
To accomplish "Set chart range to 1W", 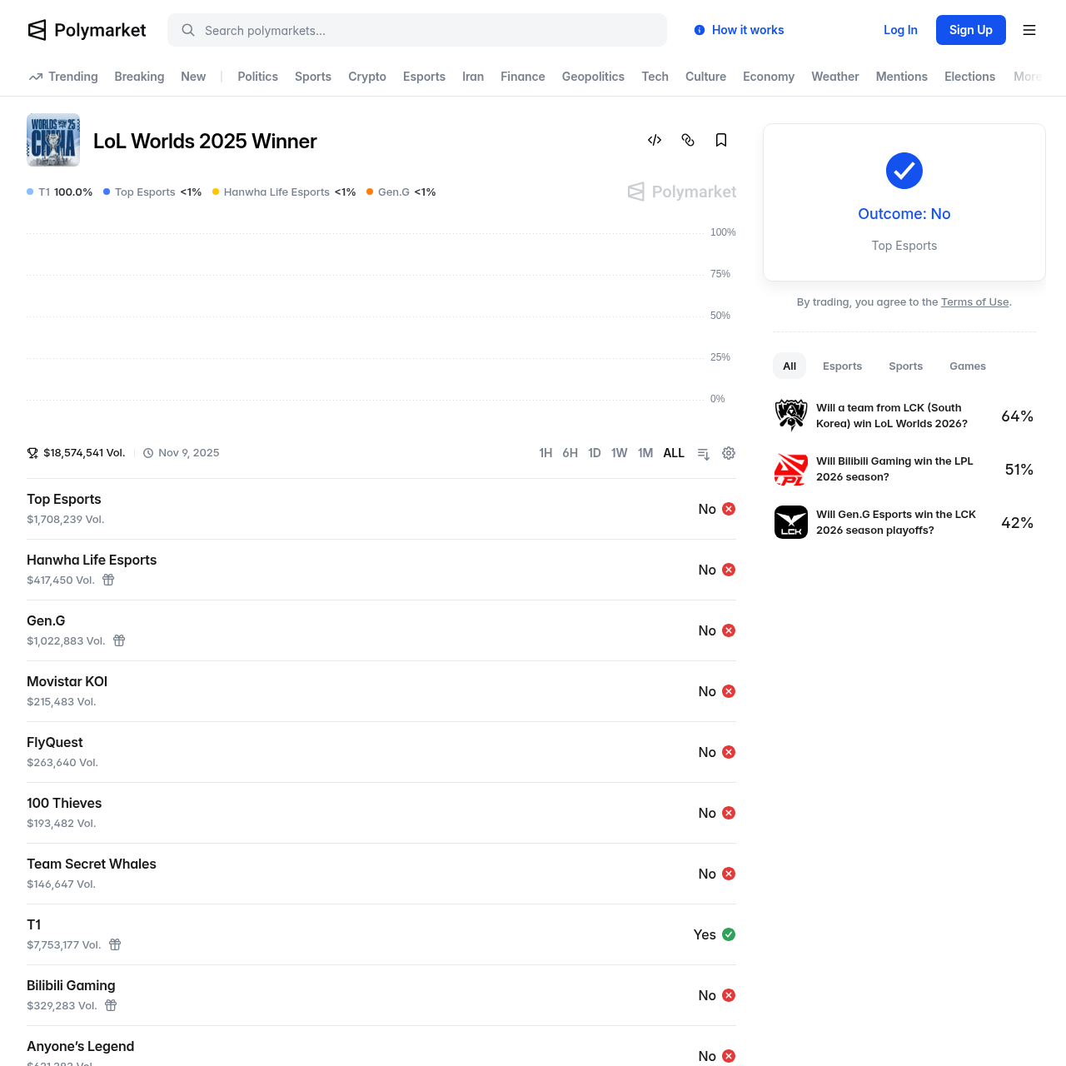I will tap(619, 453).
